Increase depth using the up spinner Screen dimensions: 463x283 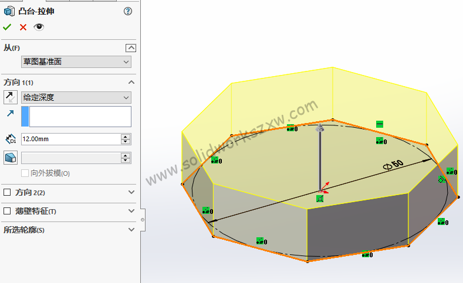[126, 137]
